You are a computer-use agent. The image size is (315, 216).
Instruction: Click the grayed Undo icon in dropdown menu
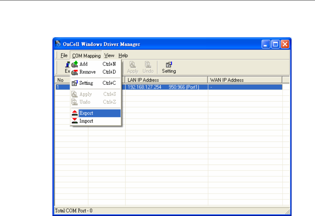(x=75, y=102)
